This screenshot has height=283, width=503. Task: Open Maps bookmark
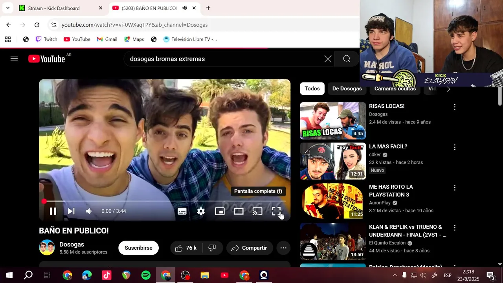[x=134, y=39]
